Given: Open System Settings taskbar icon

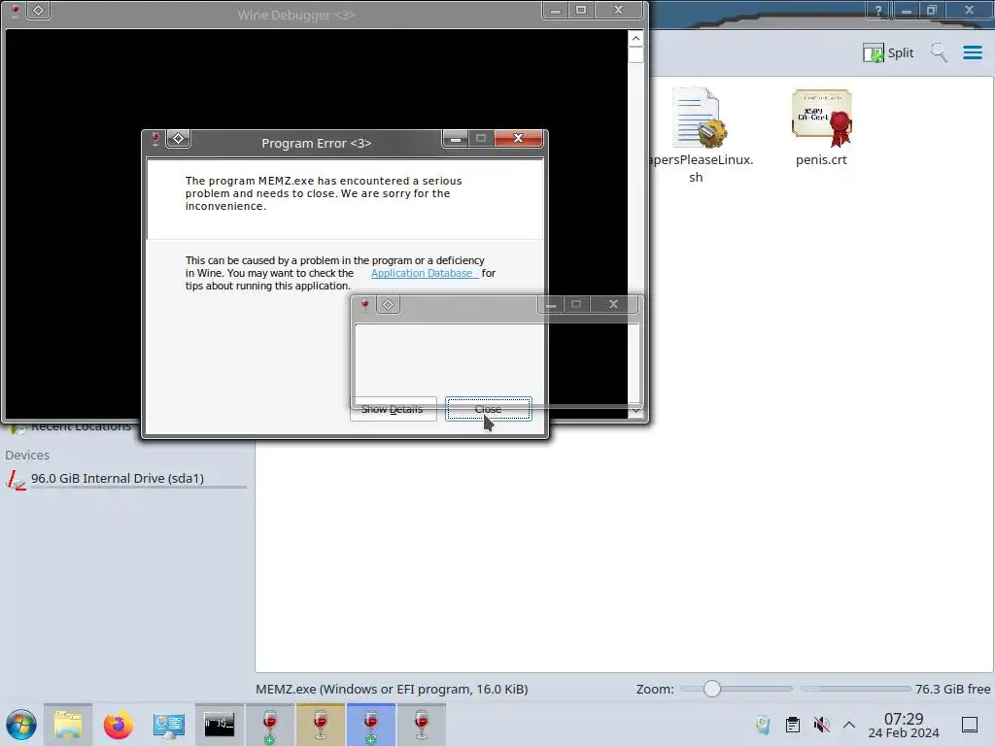Looking at the screenshot, I should point(169,725).
